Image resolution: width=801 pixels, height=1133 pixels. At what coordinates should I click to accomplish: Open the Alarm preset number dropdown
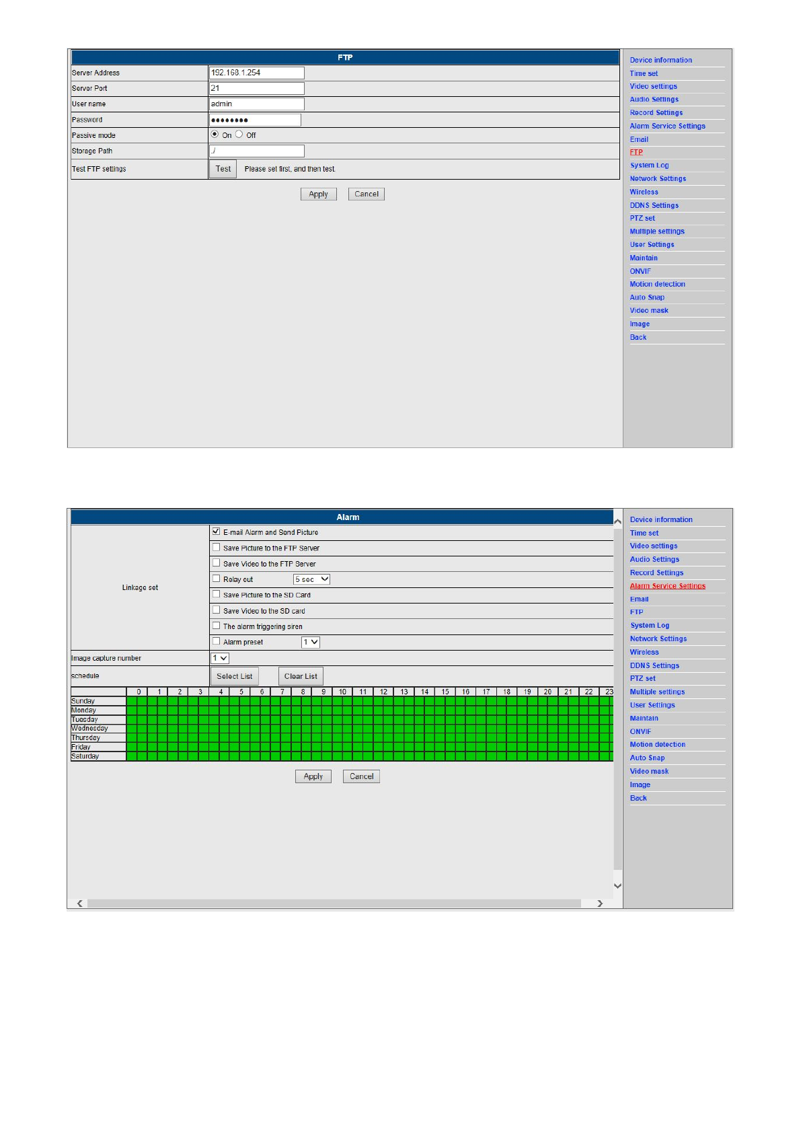tap(311, 642)
